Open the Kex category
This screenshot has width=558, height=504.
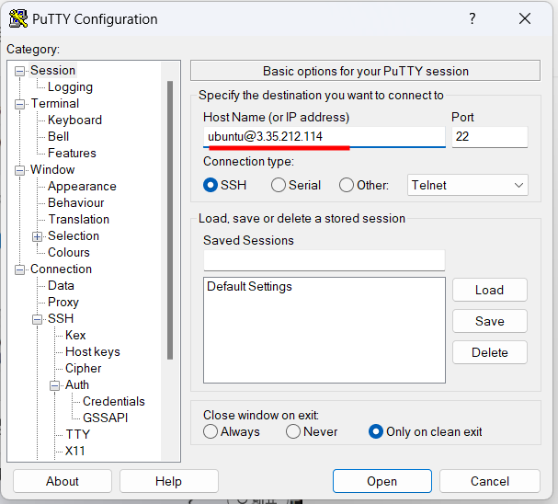point(75,336)
